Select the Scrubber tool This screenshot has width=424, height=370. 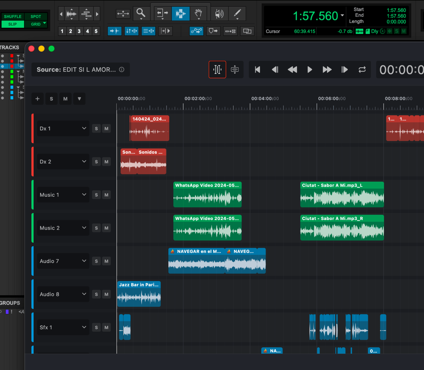coord(219,14)
